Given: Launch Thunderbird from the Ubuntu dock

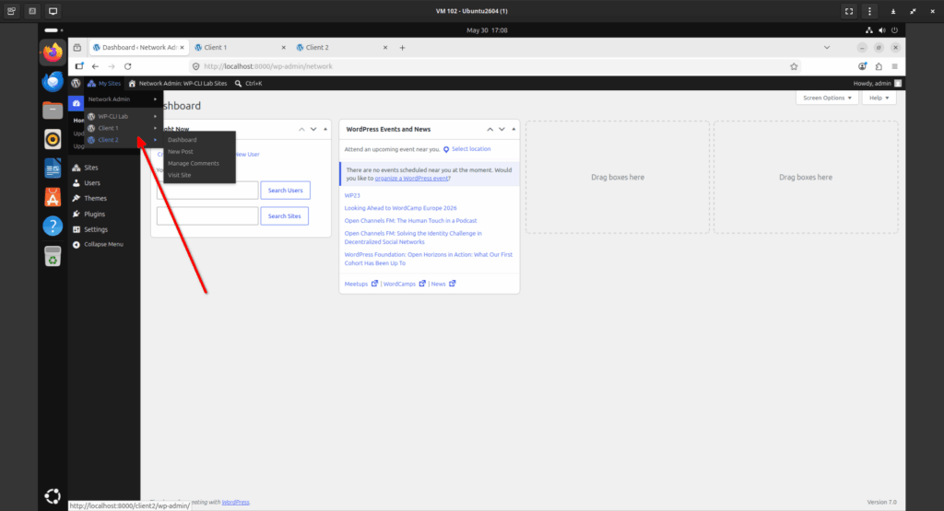Looking at the screenshot, I should pyautogui.click(x=53, y=81).
